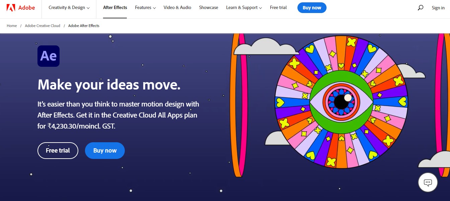The image size is (450, 201).
Task: Click the Buy now hero button
Action: (105, 151)
